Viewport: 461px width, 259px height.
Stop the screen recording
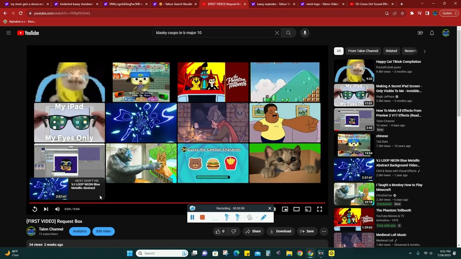click(202, 217)
